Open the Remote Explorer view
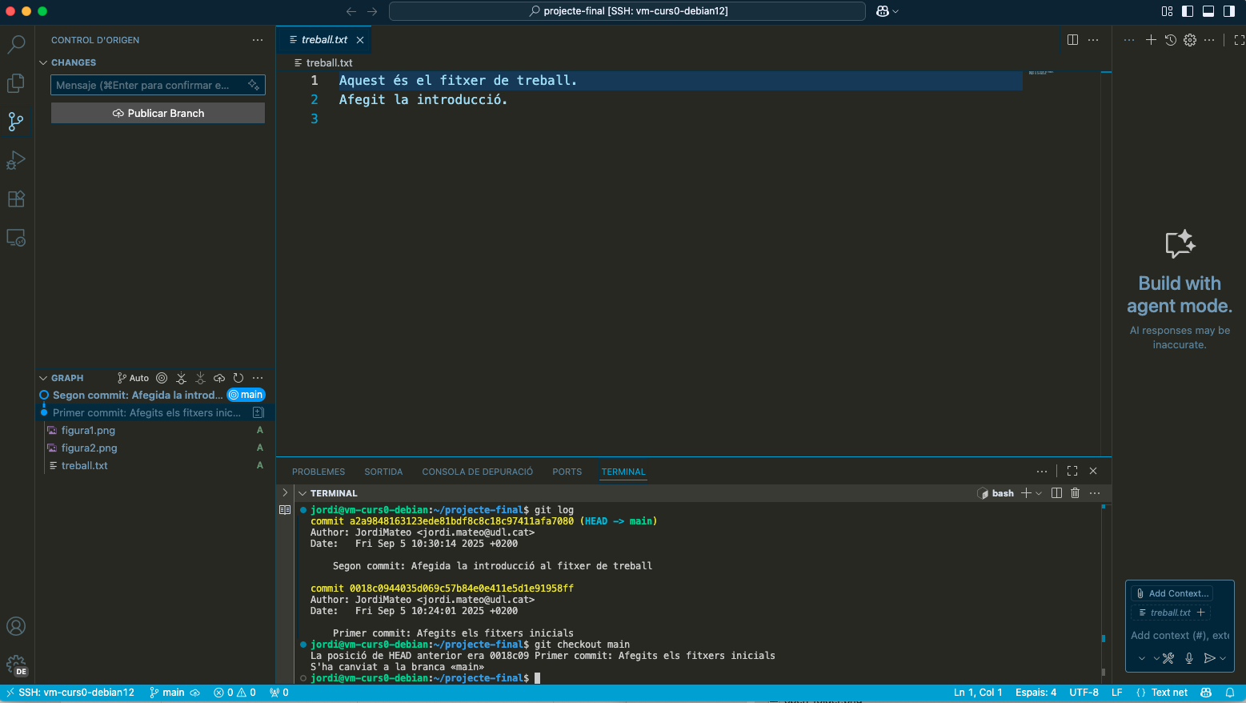This screenshot has width=1246, height=703. 16,238
